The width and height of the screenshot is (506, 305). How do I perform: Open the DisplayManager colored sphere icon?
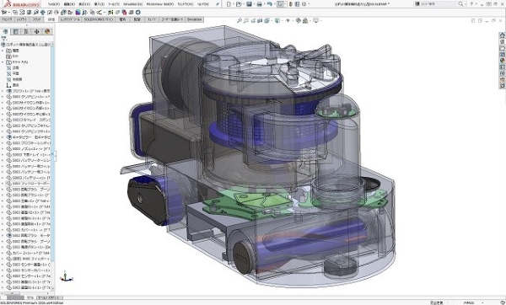[47, 32]
